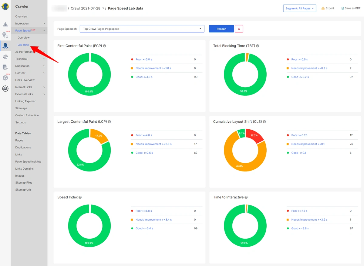364x266 pixels.
Task: Open the Segment: All Pages dropdown
Action: 299,8
